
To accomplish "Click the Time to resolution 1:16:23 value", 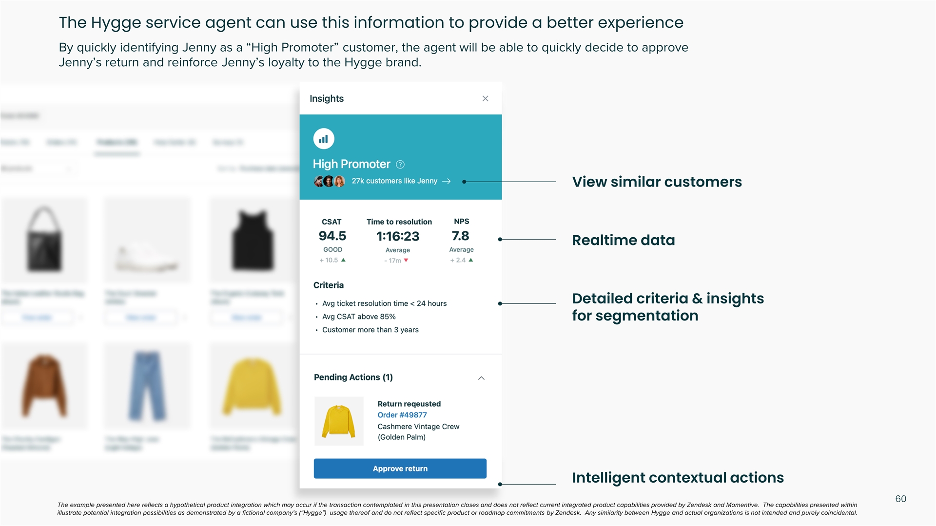I will point(398,237).
